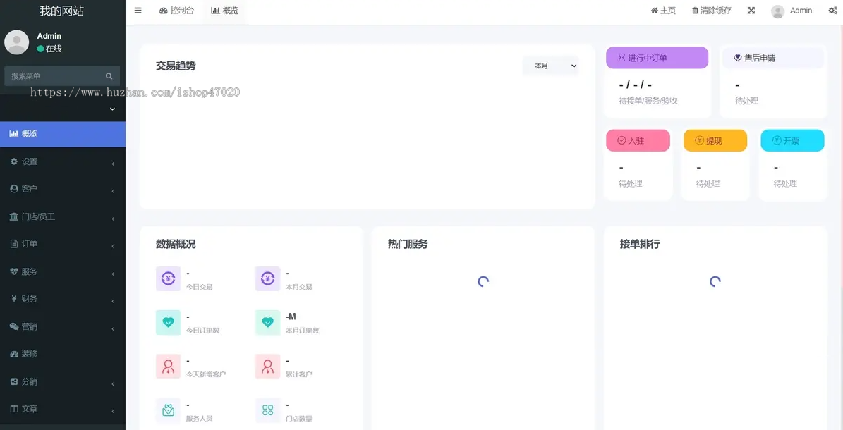
Task: Click the document icon beside 订单
Action: click(14, 244)
